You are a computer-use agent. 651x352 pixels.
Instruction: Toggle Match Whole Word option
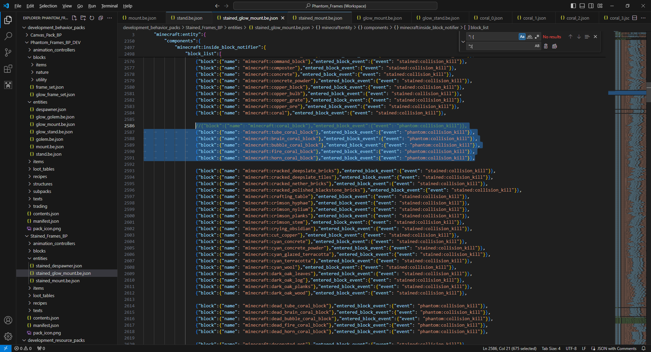coord(529,37)
